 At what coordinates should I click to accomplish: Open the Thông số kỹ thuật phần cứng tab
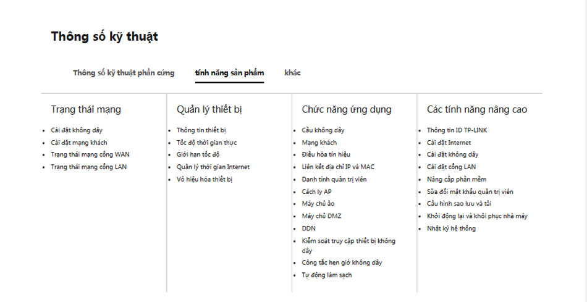124,73
